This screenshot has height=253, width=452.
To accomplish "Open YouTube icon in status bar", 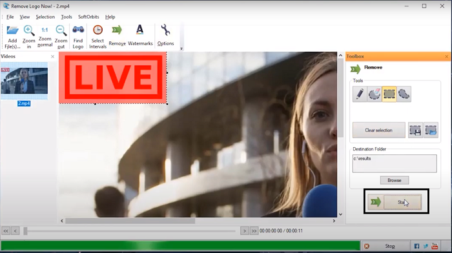I will [x=435, y=246].
